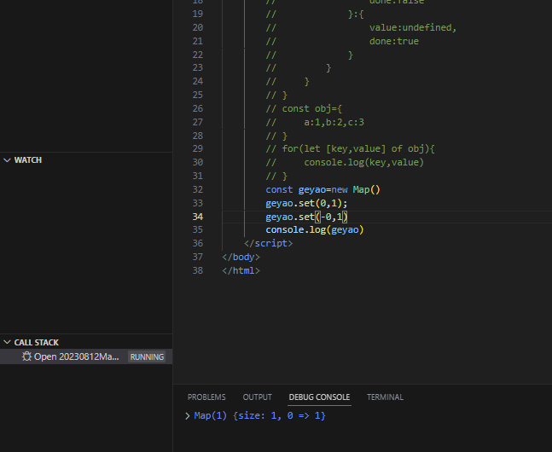
Task: Click the CALL STACK header label
Action: [37, 343]
